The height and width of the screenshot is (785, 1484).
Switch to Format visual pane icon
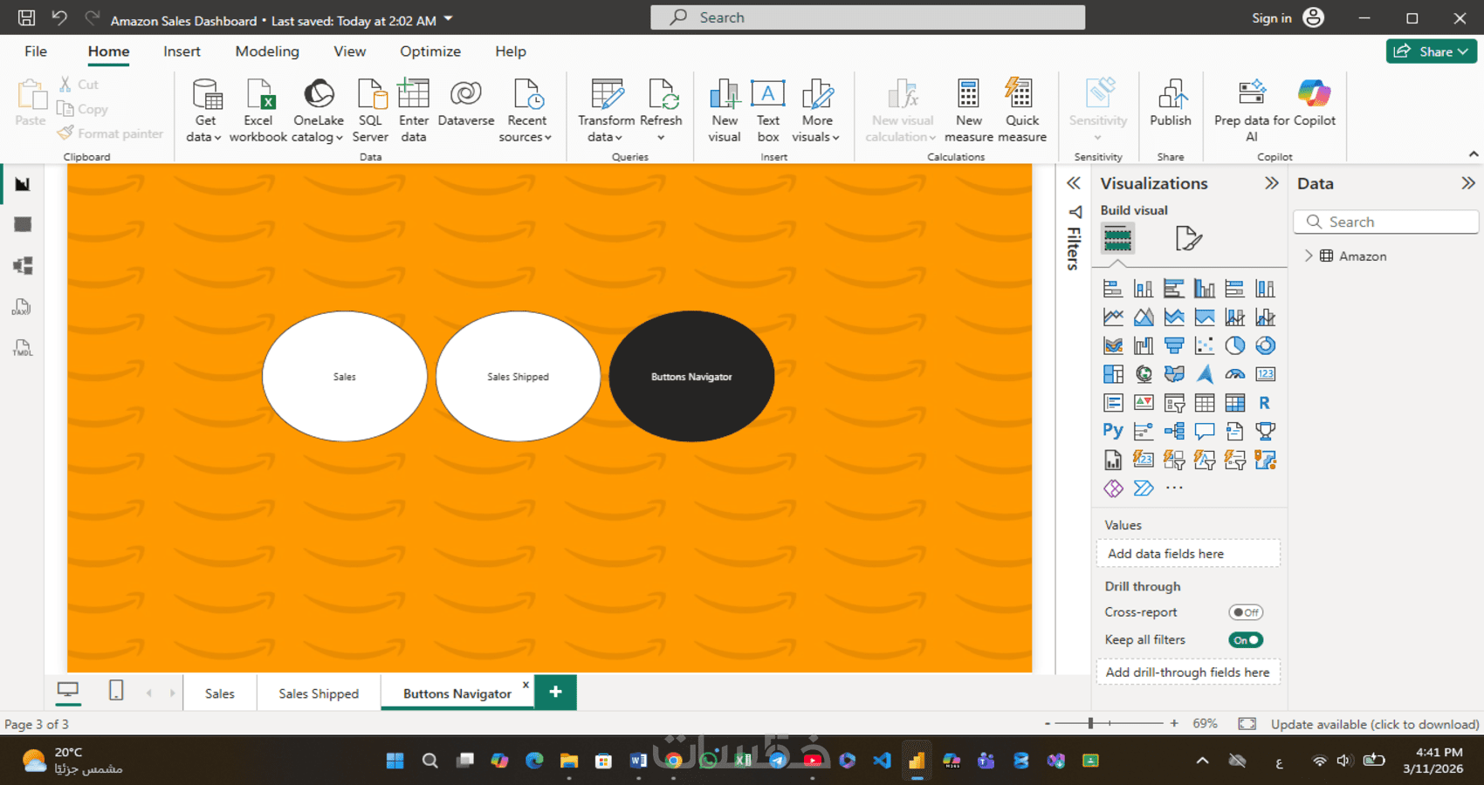pos(1189,238)
